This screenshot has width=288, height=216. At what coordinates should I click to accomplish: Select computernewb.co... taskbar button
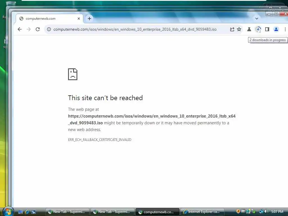[x=157, y=212]
